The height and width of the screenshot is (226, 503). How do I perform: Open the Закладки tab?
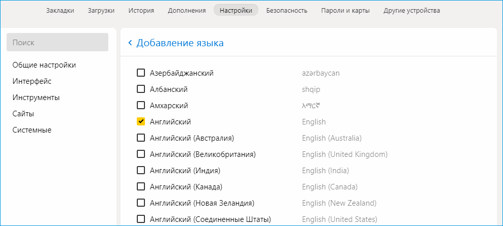click(x=60, y=11)
